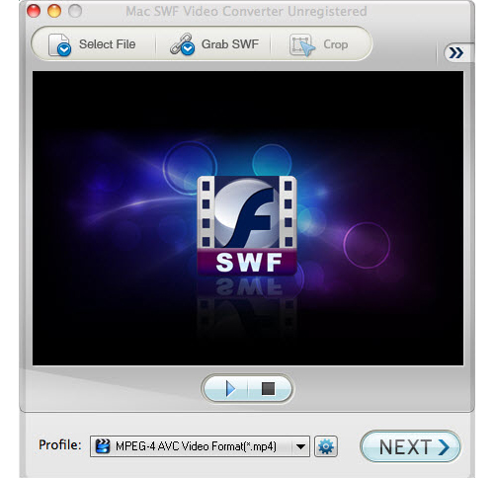Click the gray disabled zoom window button
Viewport: 494px width, 478px height.
point(75,11)
